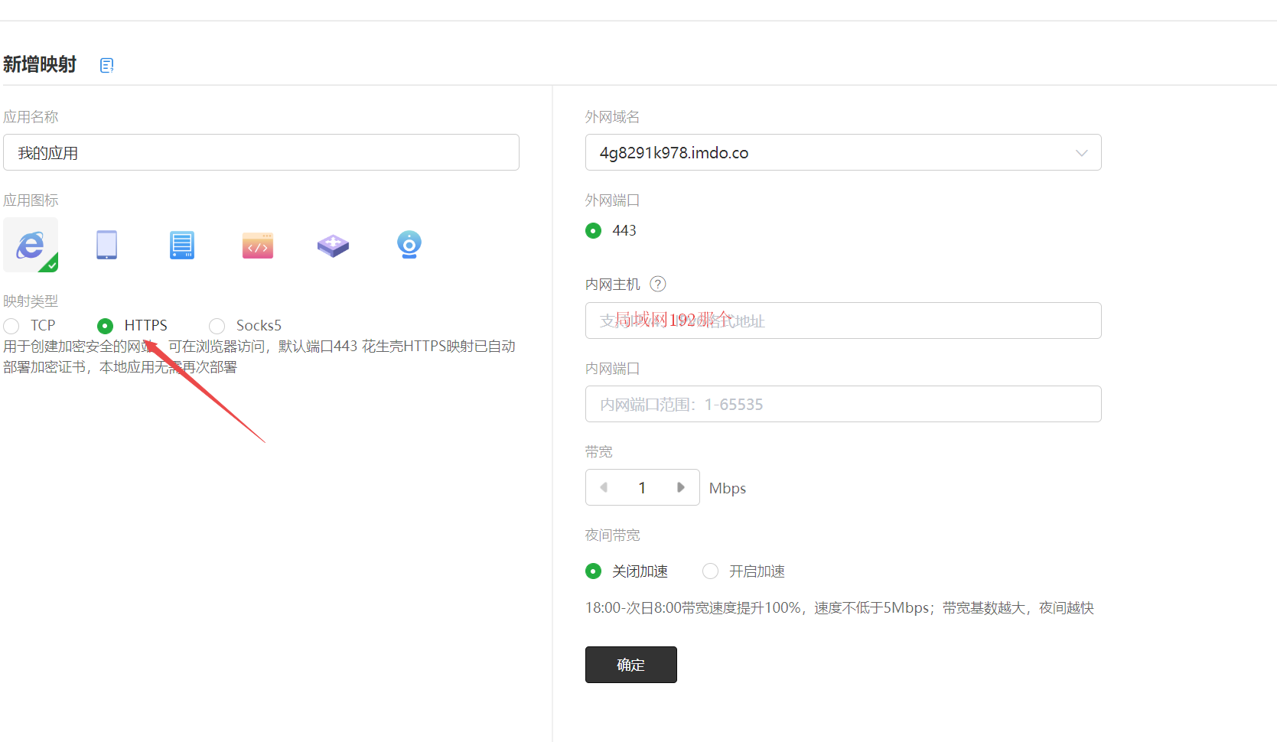Click the Mbps unit text
The height and width of the screenshot is (742, 1277).
[x=728, y=488]
